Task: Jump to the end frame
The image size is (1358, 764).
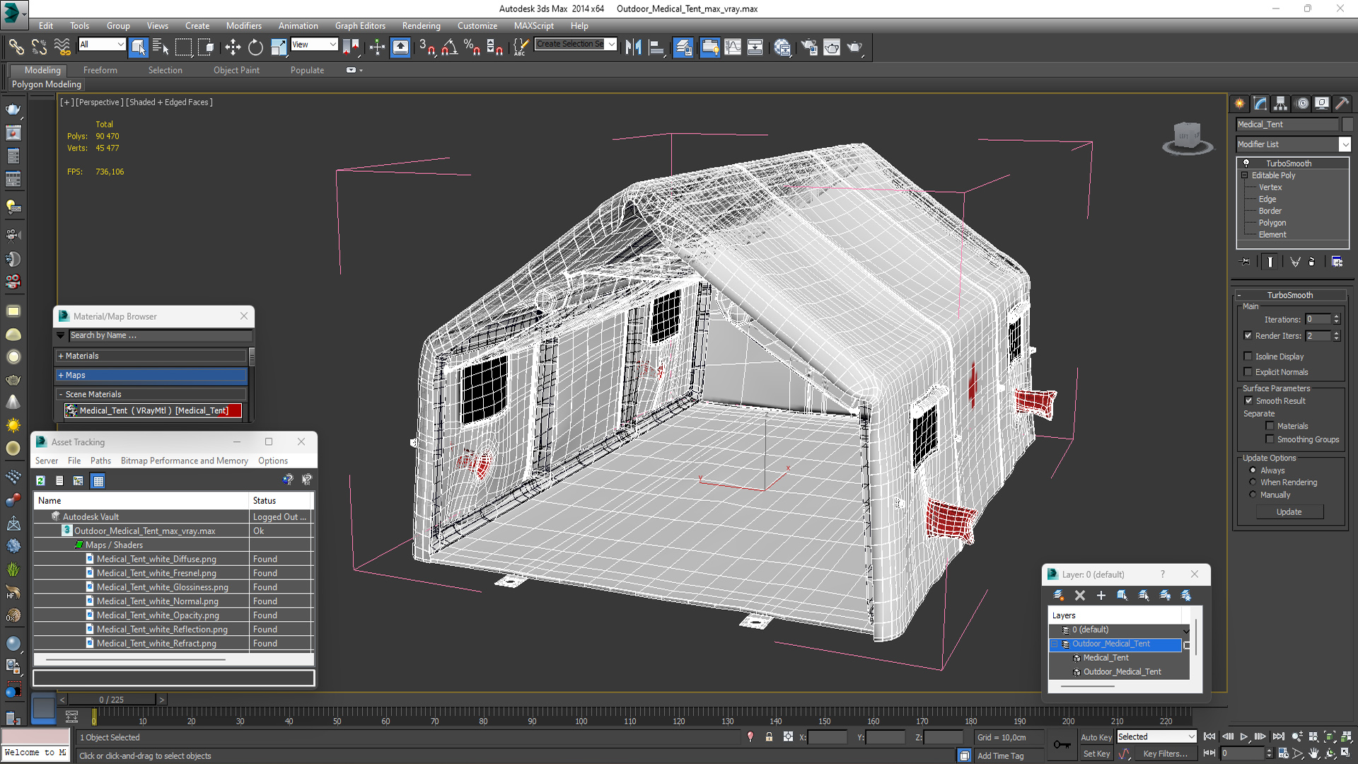Action: (1279, 737)
